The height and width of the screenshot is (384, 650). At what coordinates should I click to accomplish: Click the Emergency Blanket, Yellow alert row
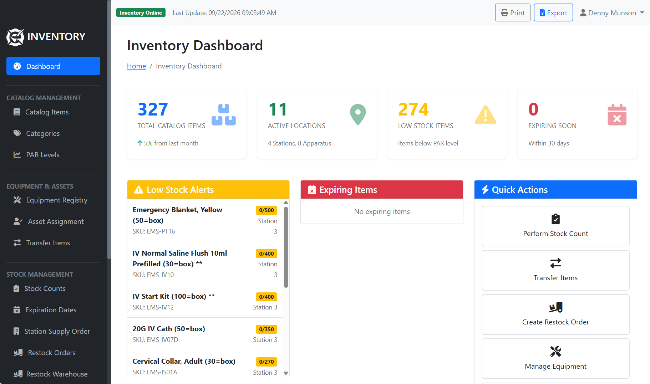[x=205, y=220]
